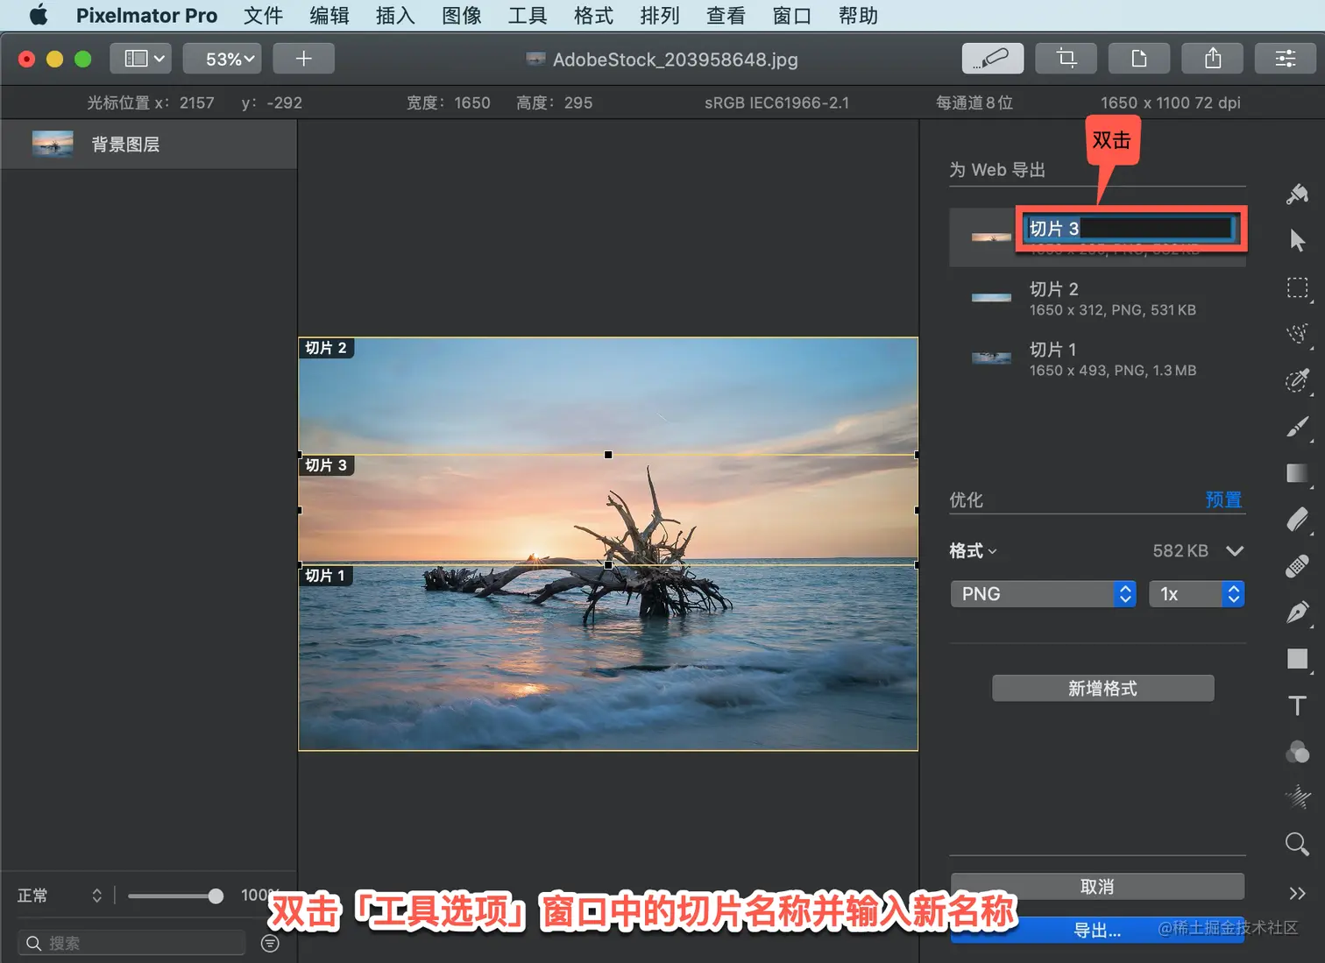Select the Rectangular Selection tool
This screenshot has width=1325, height=963.
pyautogui.click(x=1297, y=287)
